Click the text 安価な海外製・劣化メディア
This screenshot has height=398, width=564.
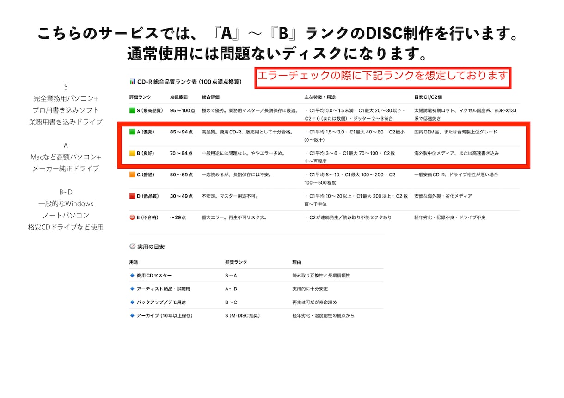pyautogui.click(x=443, y=196)
